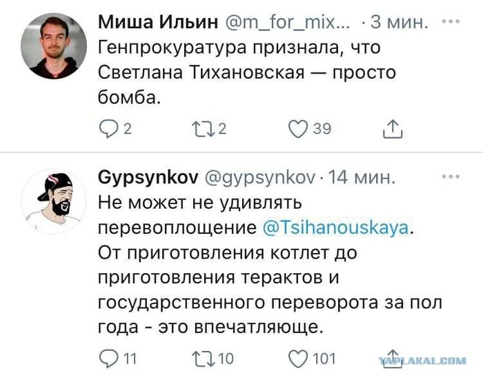The height and width of the screenshot is (380, 483).
Task: Open replies on Gypsynkov's tweet
Action: [x=108, y=358]
